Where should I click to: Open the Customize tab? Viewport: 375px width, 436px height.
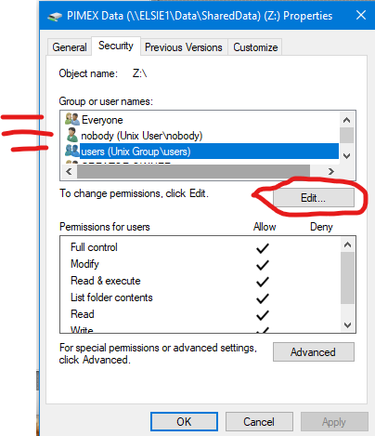pos(255,47)
